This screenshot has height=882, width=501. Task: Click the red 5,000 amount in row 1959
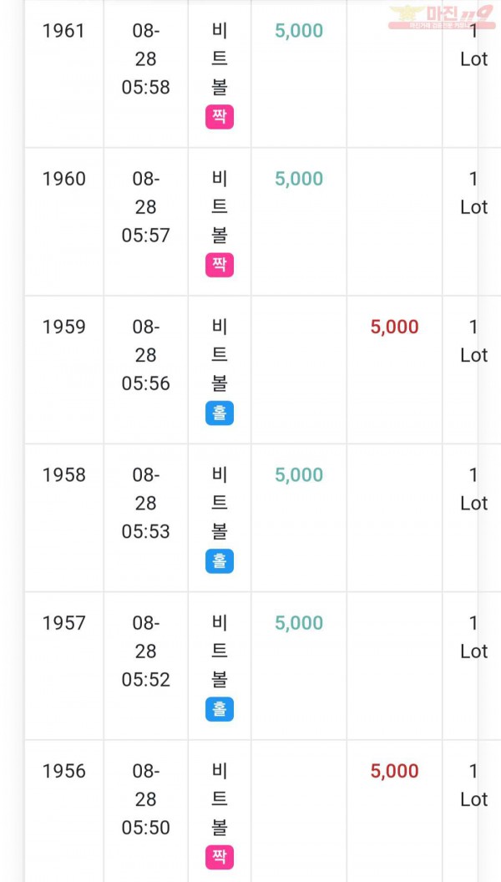395,327
